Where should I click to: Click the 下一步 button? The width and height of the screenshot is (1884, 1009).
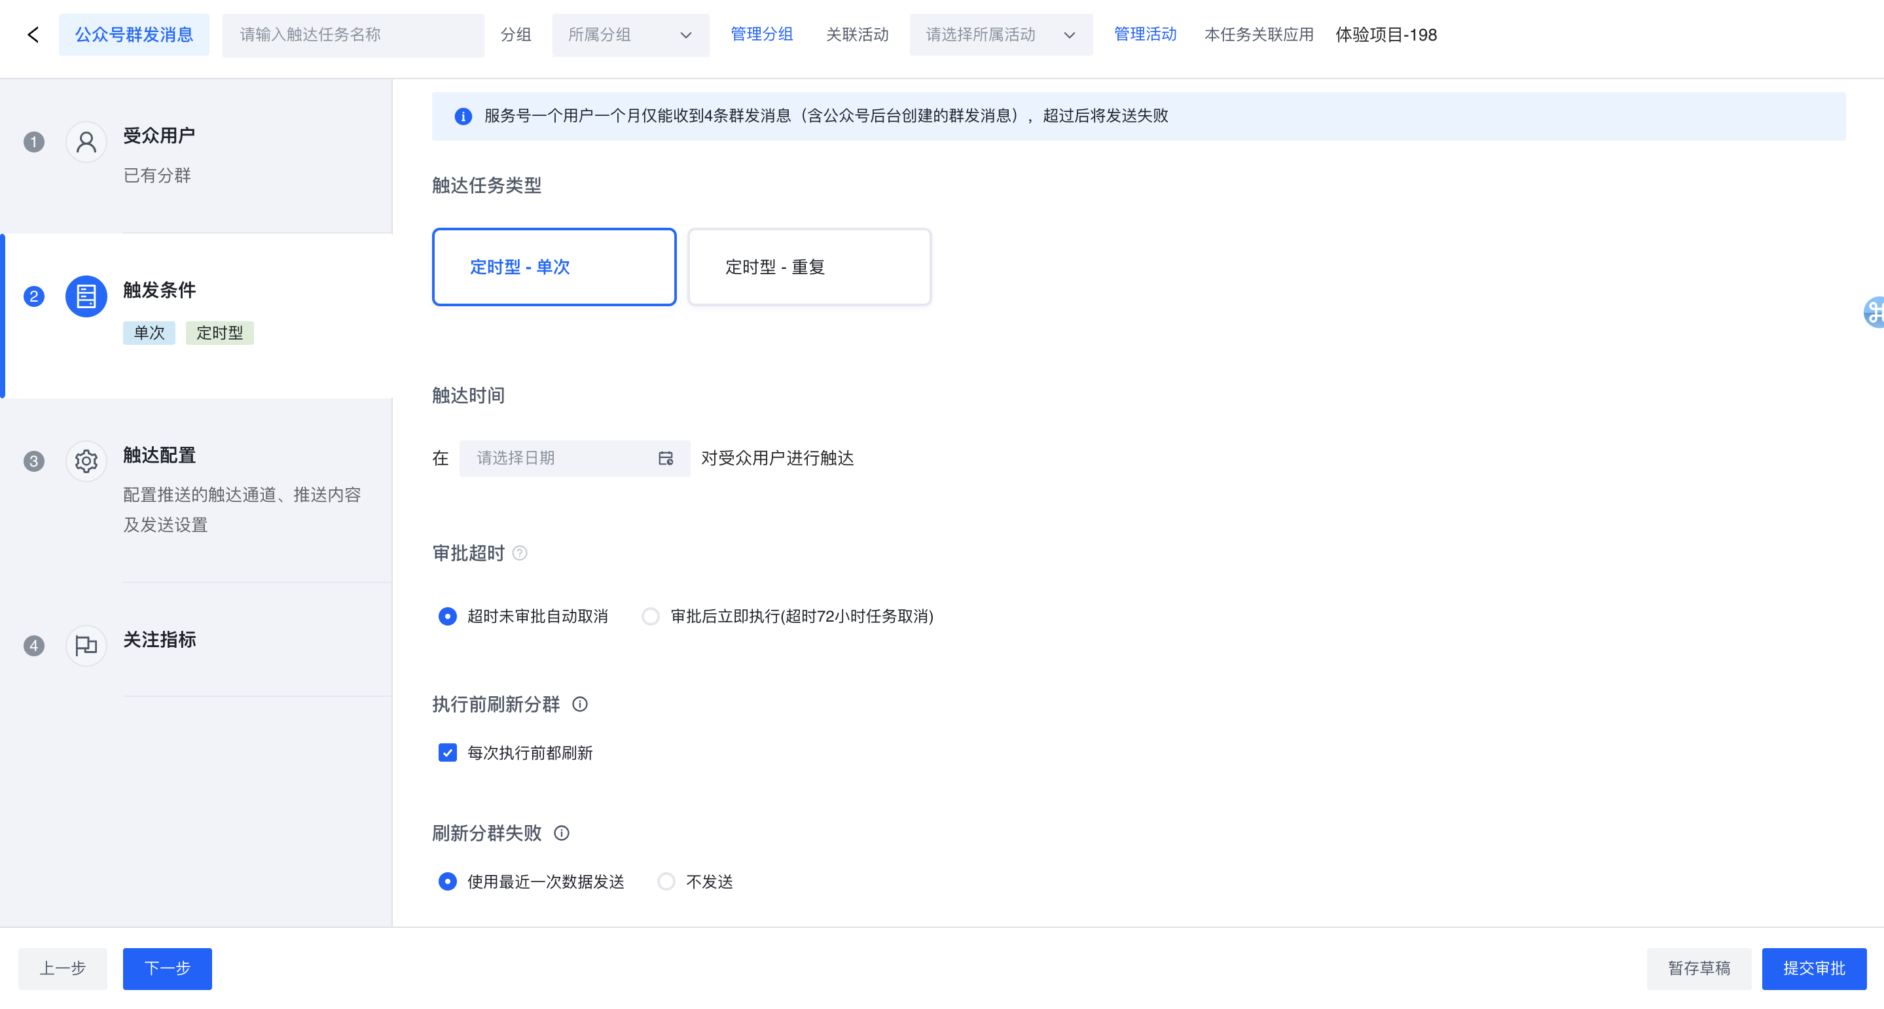point(167,969)
